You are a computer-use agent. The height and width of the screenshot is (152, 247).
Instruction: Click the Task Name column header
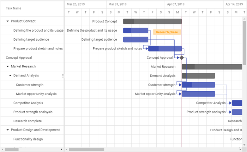(x=14, y=8)
